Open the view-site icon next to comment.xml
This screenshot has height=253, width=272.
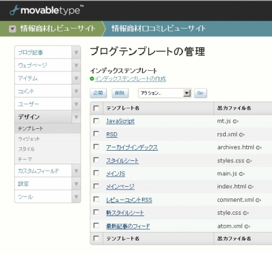click(x=258, y=200)
